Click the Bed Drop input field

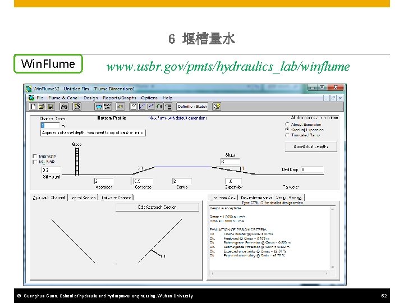coord(312,170)
